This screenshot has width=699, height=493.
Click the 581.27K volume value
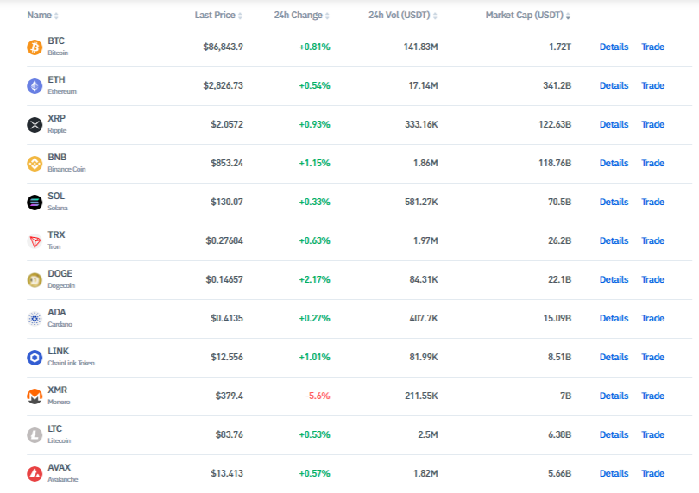point(421,202)
